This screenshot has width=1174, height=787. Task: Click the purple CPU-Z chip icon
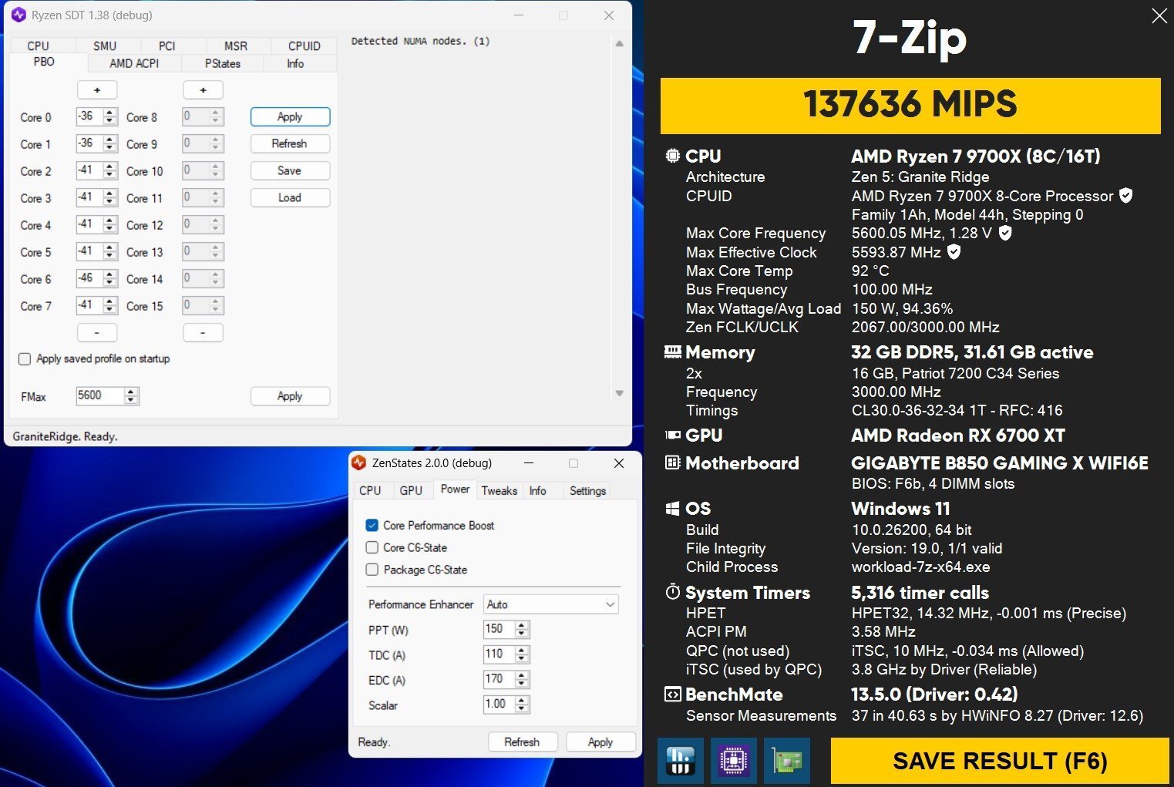click(x=733, y=761)
